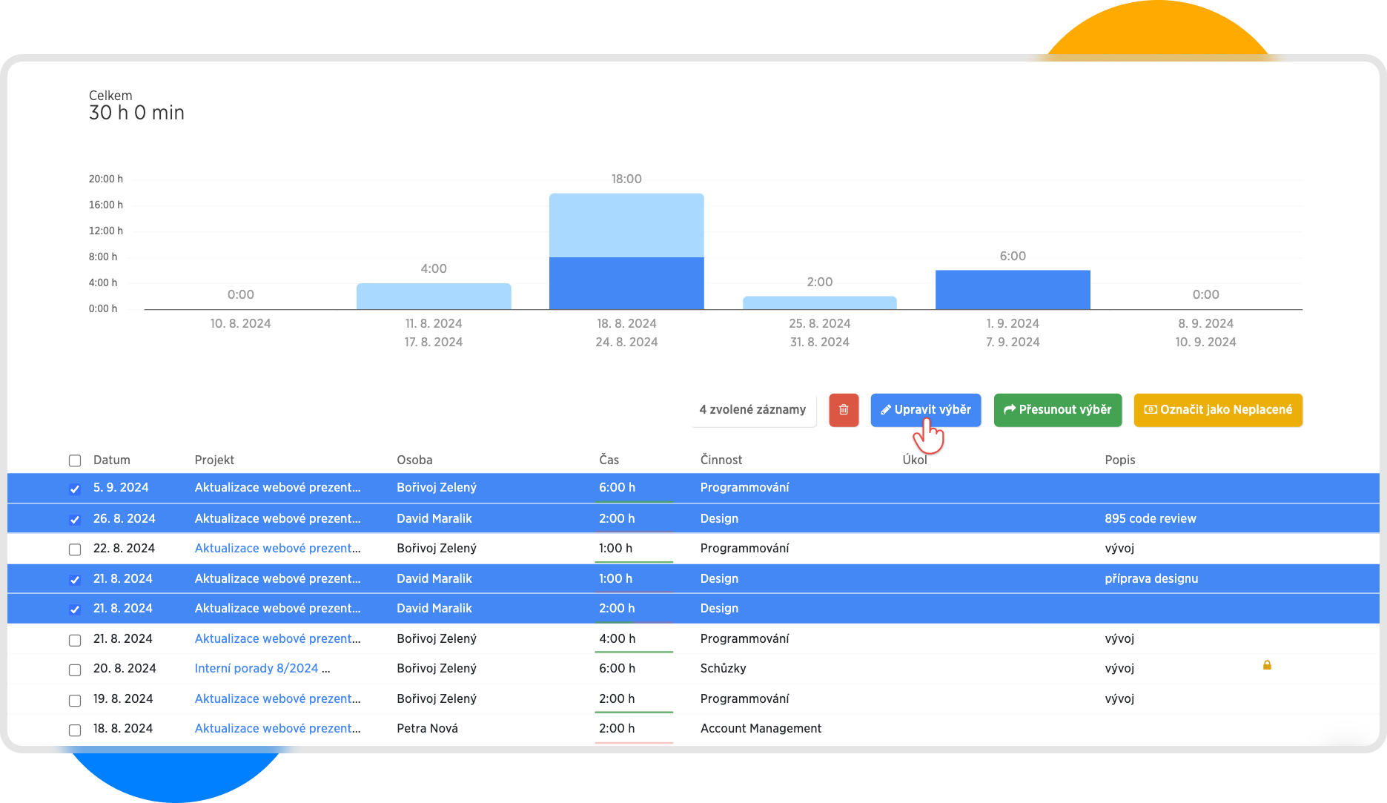Tick the 18. 8. 2024 Petra Nová checkbox

click(75, 730)
